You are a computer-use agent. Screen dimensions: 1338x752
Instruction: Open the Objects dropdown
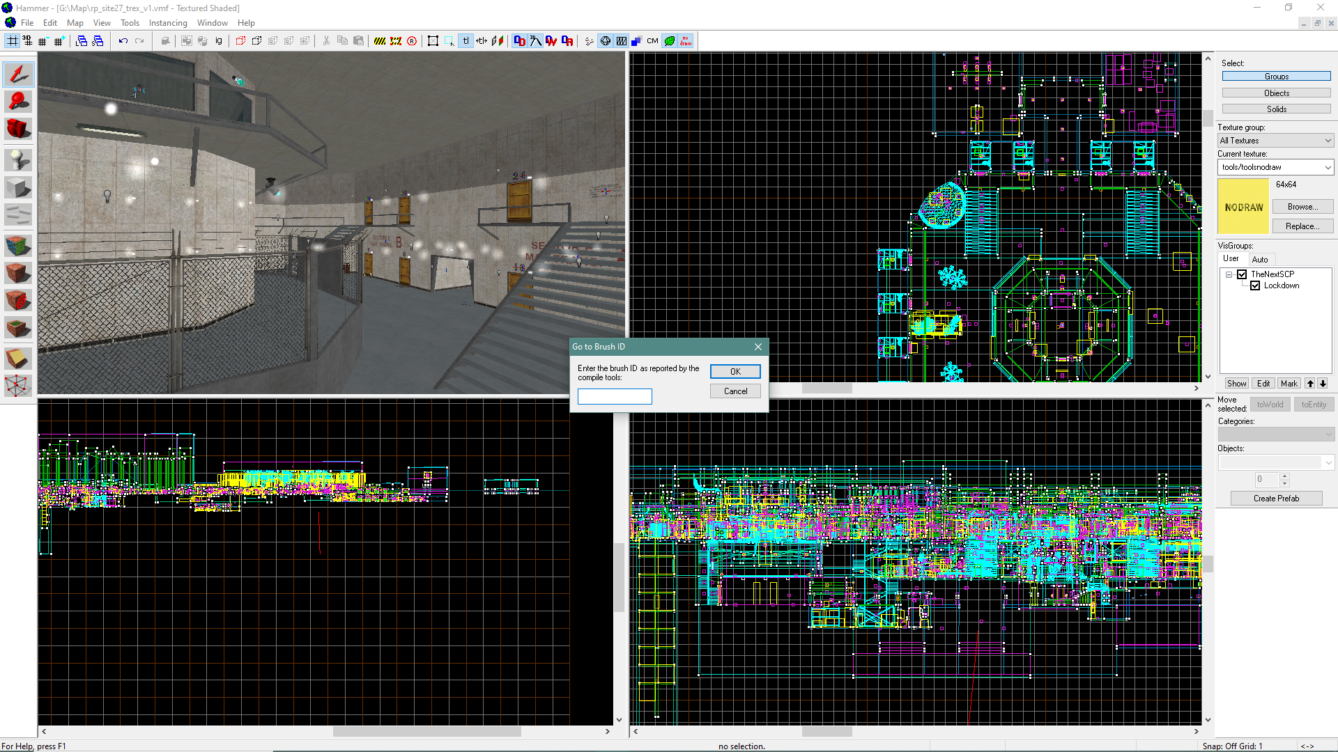pyautogui.click(x=1275, y=462)
